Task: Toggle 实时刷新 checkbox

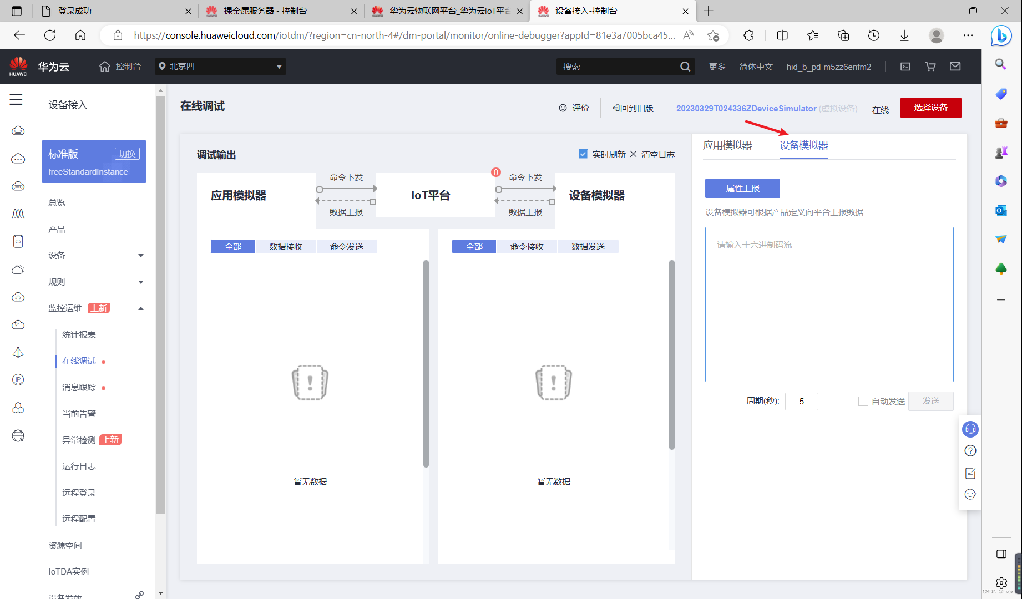Action: point(583,154)
